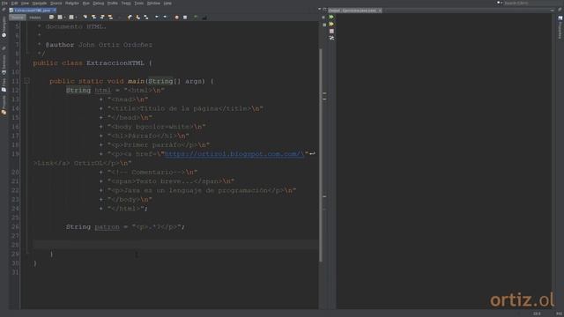
Task: Click line number 19 in the gutter
Action: [x=15, y=154]
